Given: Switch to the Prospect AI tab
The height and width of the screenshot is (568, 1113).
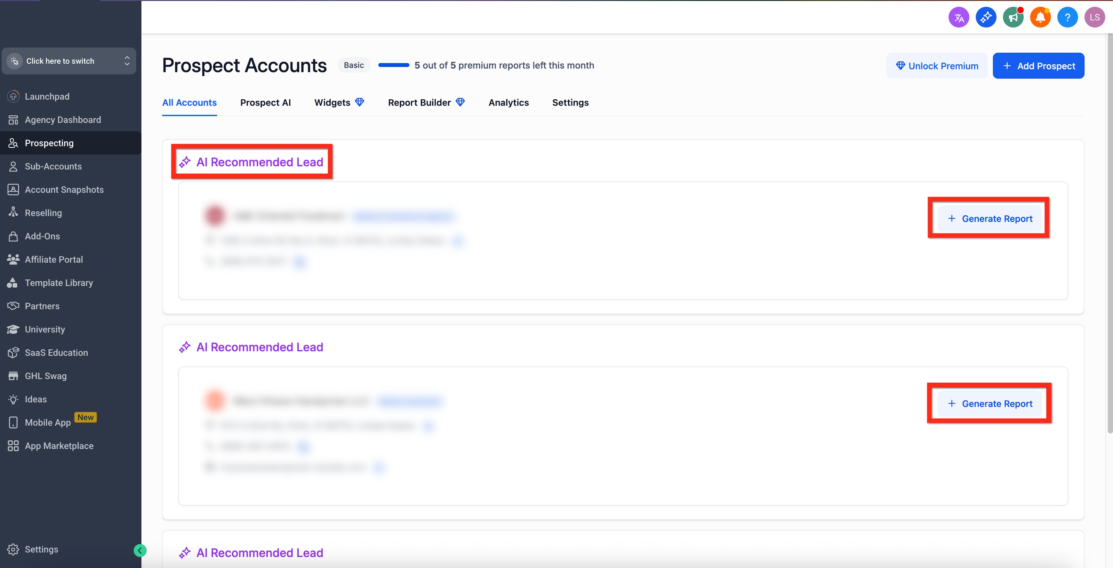Looking at the screenshot, I should click(x=265, y=103).
